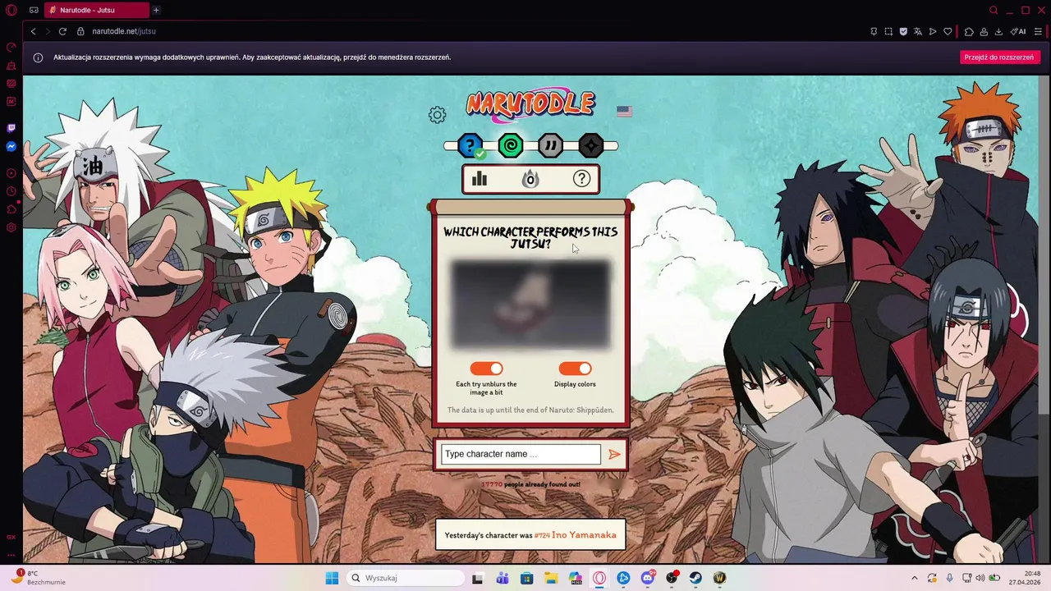This screenshot has width=1051, height=591.
Task: Click Przejdź do rozszerzeń button
Action: tap(999, 57)
